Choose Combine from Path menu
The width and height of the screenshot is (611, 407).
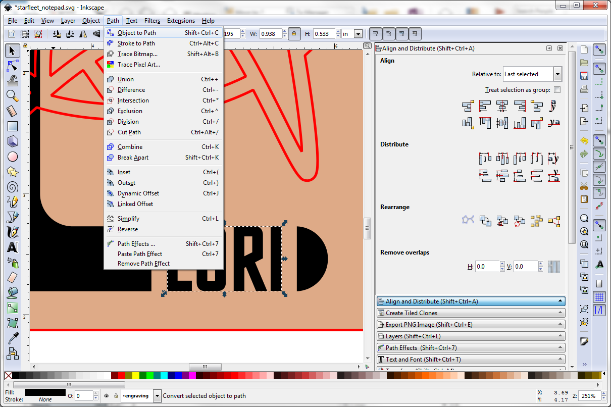(164, 147)
